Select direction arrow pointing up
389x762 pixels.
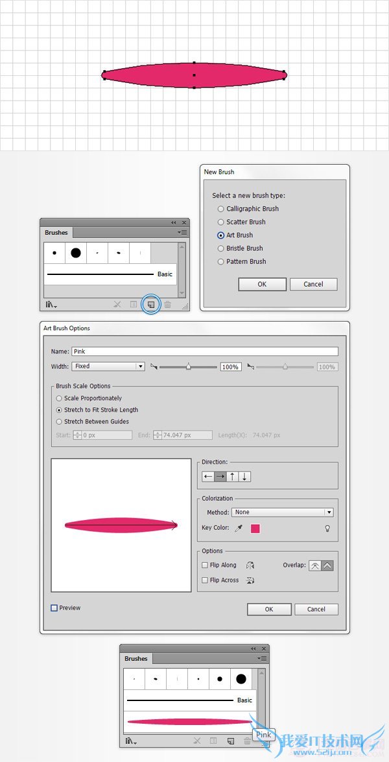[233, 476]
